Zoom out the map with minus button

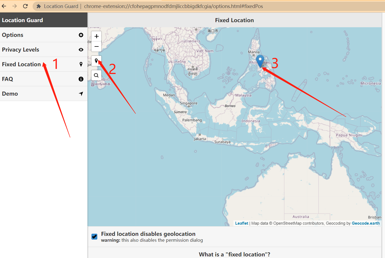pos(97,46)
